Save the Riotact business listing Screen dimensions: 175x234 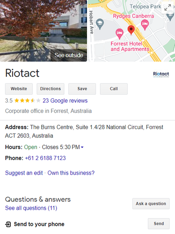tap(82, 89)
